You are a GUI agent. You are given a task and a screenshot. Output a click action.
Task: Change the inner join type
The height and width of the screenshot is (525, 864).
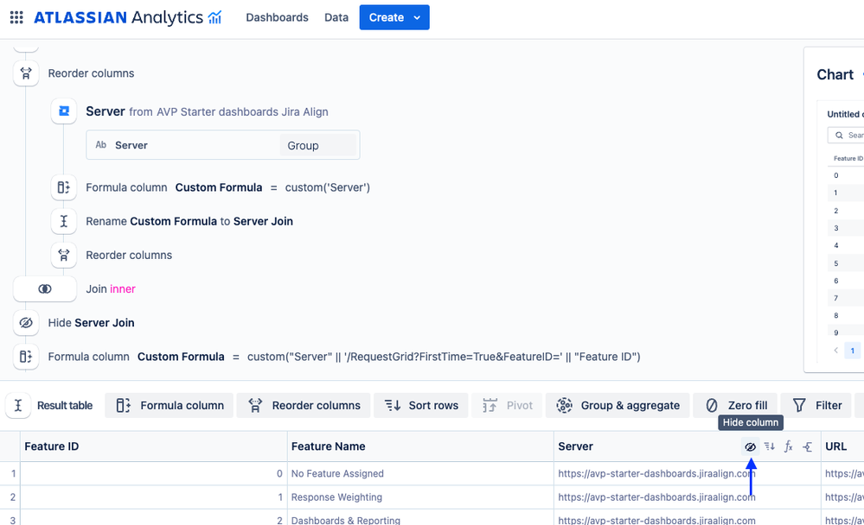coord(123,289)
